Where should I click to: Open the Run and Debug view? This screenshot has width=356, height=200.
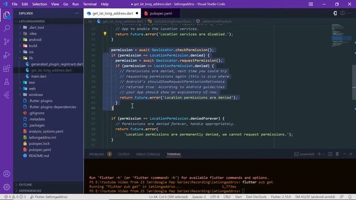[7, 55]
